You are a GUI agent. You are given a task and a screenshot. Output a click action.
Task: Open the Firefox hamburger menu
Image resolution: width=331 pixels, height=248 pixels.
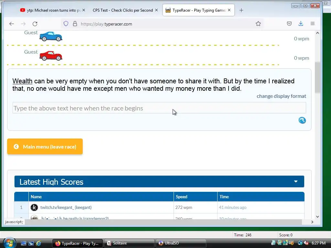tap(313, 24)
